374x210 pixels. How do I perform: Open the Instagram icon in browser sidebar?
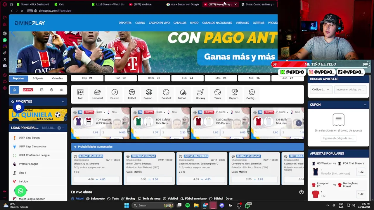pyautogui.click(x=5, y=46)
